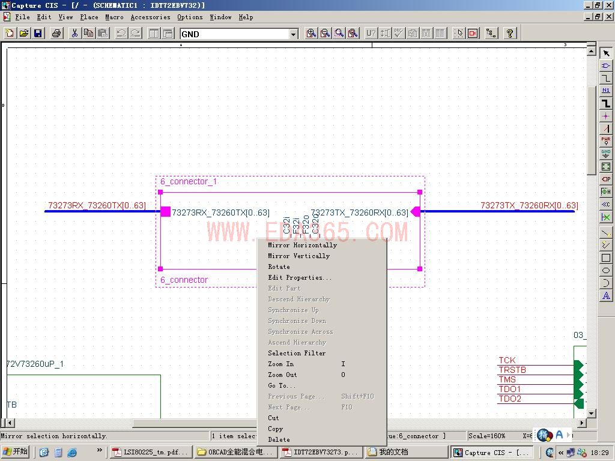This screenshot has height=461, width=615.
Task: Click the Annotate U? toolbar icon
Action: tap(371, 34)
